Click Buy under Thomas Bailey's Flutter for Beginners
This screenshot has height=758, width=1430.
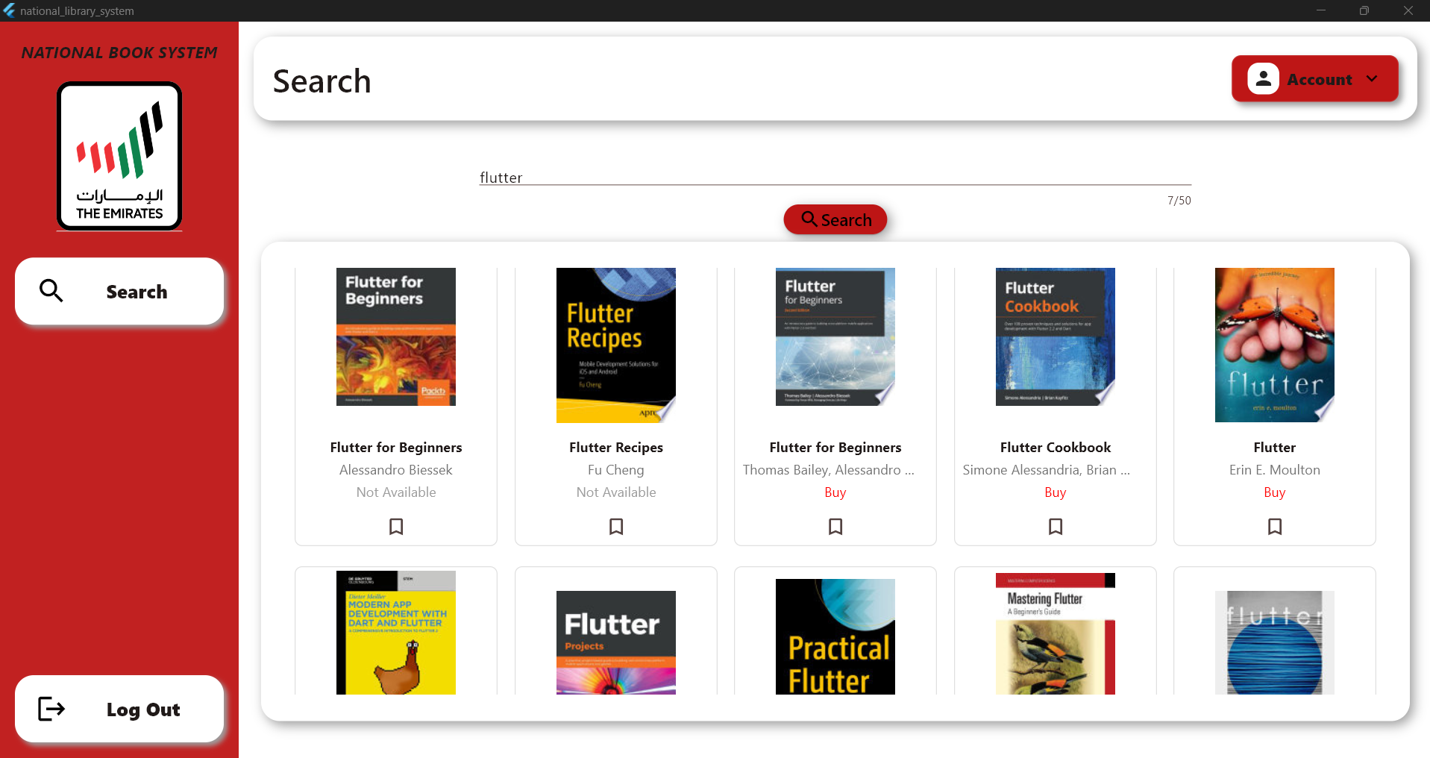click(835, 492)
